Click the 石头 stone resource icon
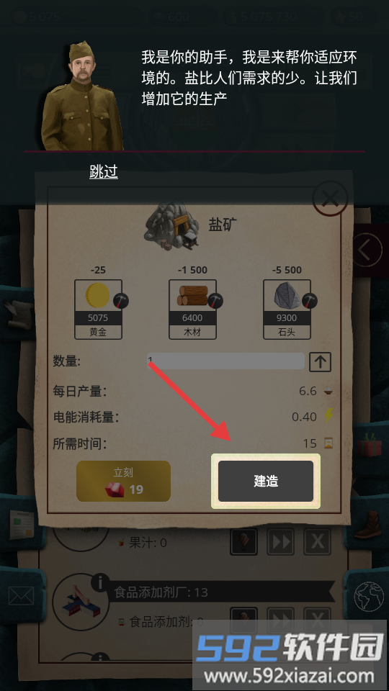 tap(286, 295)
